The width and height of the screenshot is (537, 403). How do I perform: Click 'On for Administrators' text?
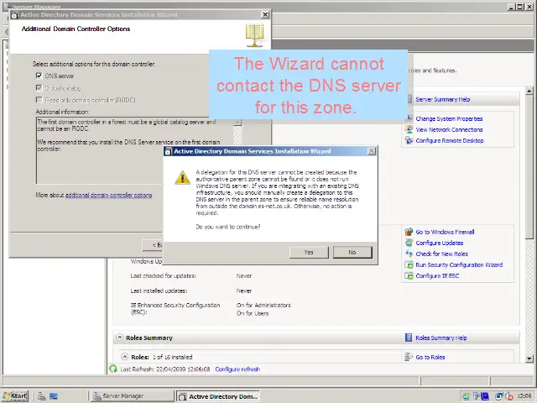coord(263,305)
